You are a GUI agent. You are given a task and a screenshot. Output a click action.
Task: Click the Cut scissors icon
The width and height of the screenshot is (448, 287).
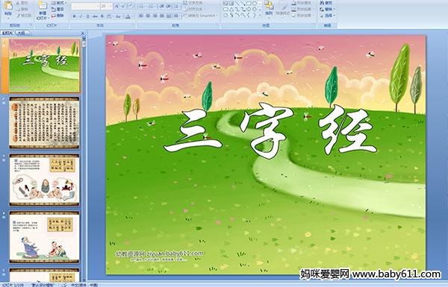click(18, 3)
